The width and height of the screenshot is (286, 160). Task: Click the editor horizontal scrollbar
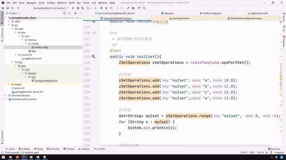pos(186,145)
